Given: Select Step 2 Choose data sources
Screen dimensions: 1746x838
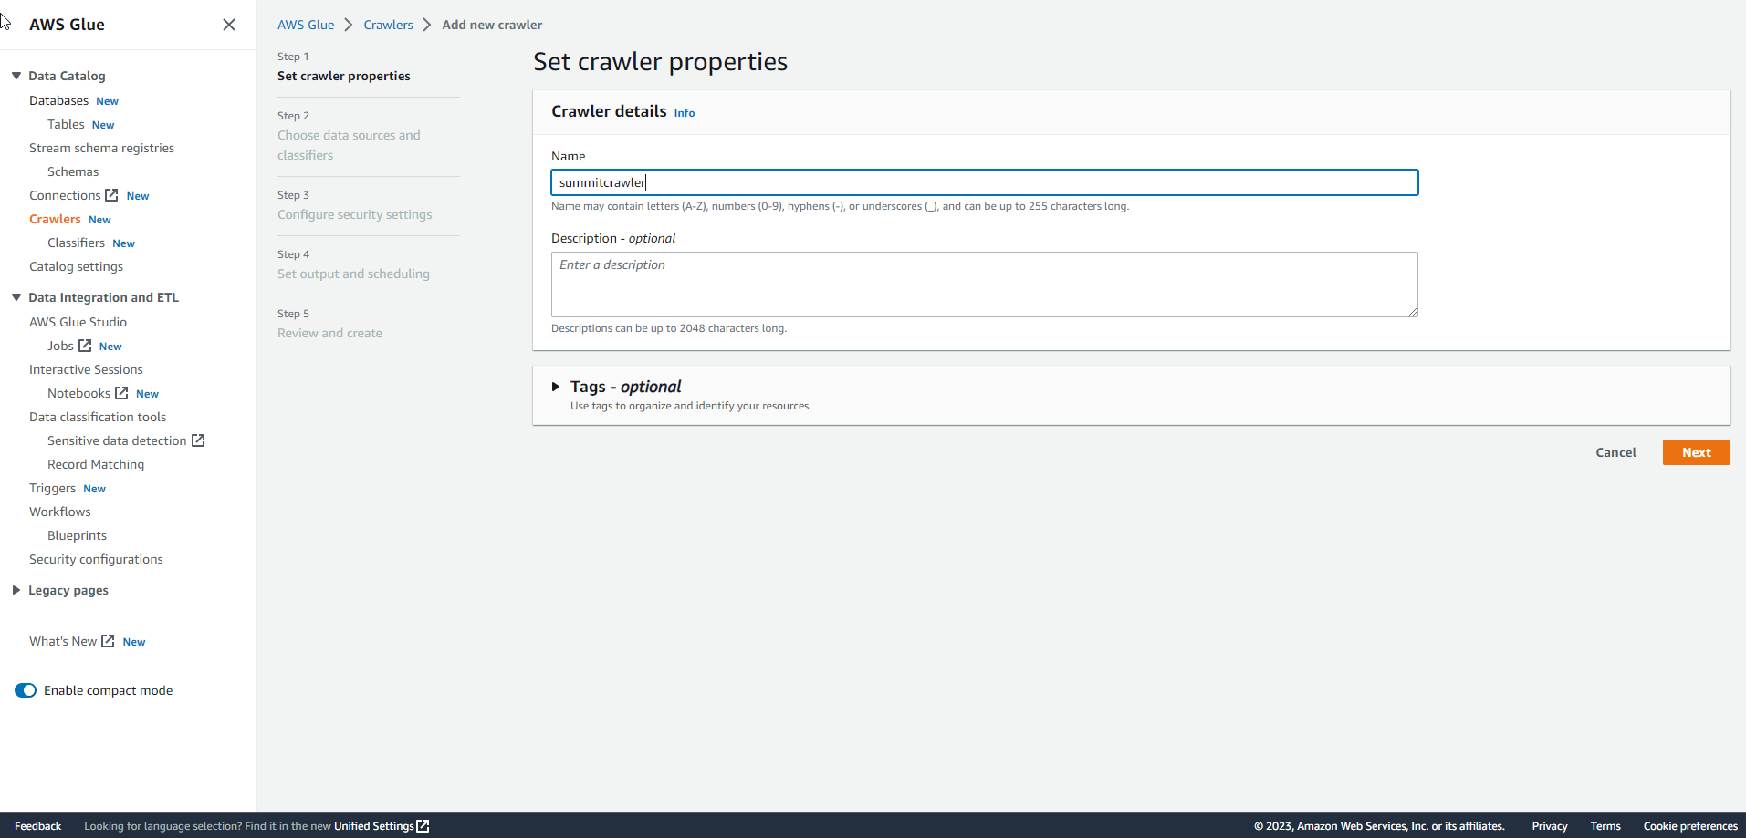Looking at the screenshot, I should 349,145.
